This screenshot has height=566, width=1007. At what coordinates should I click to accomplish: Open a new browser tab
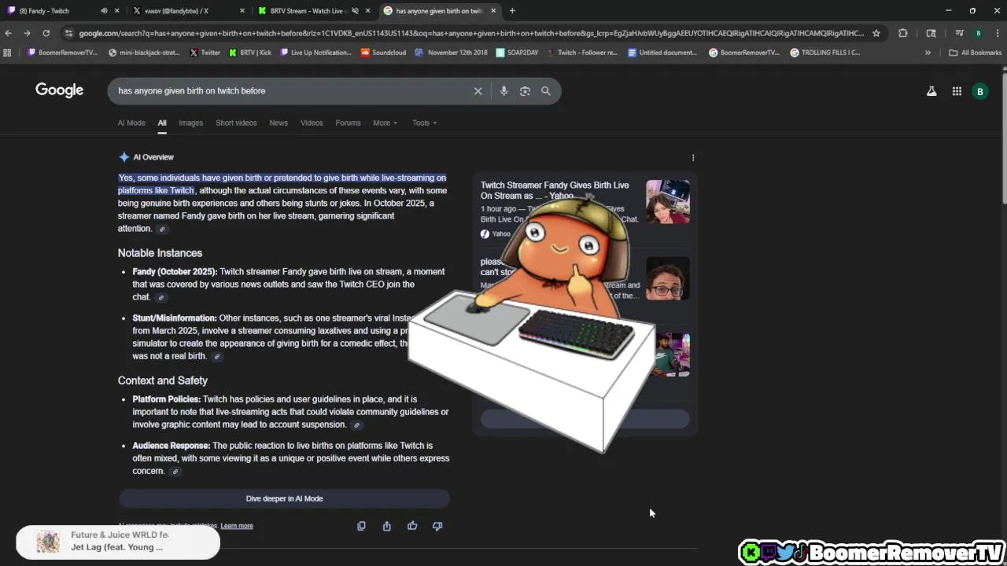tap(512, 11)
